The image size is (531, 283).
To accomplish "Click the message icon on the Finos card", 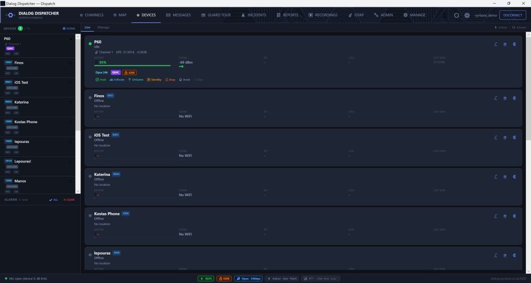I will click(505, 98).
